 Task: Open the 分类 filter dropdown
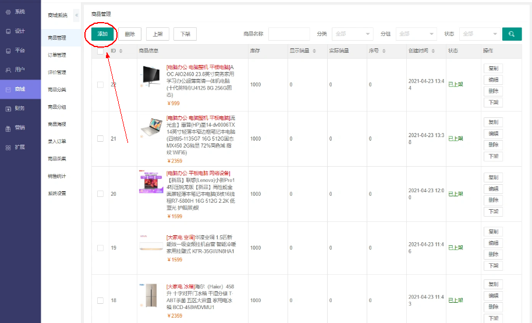(352, 34)
